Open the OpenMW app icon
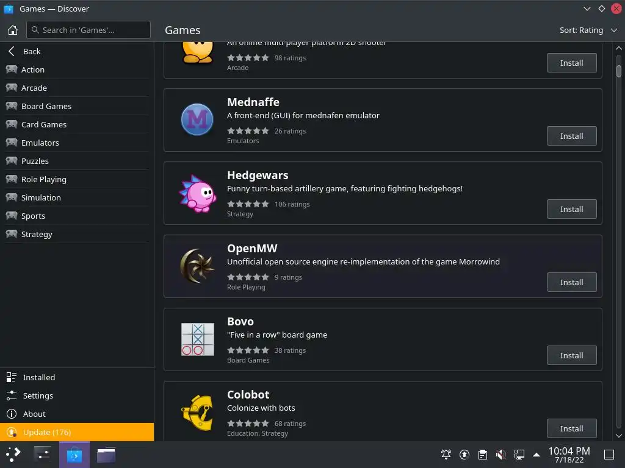This screenshot has height=468, width=625. 197,266
